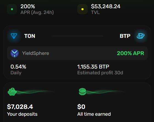Select the BTP label text

[125, 36]
